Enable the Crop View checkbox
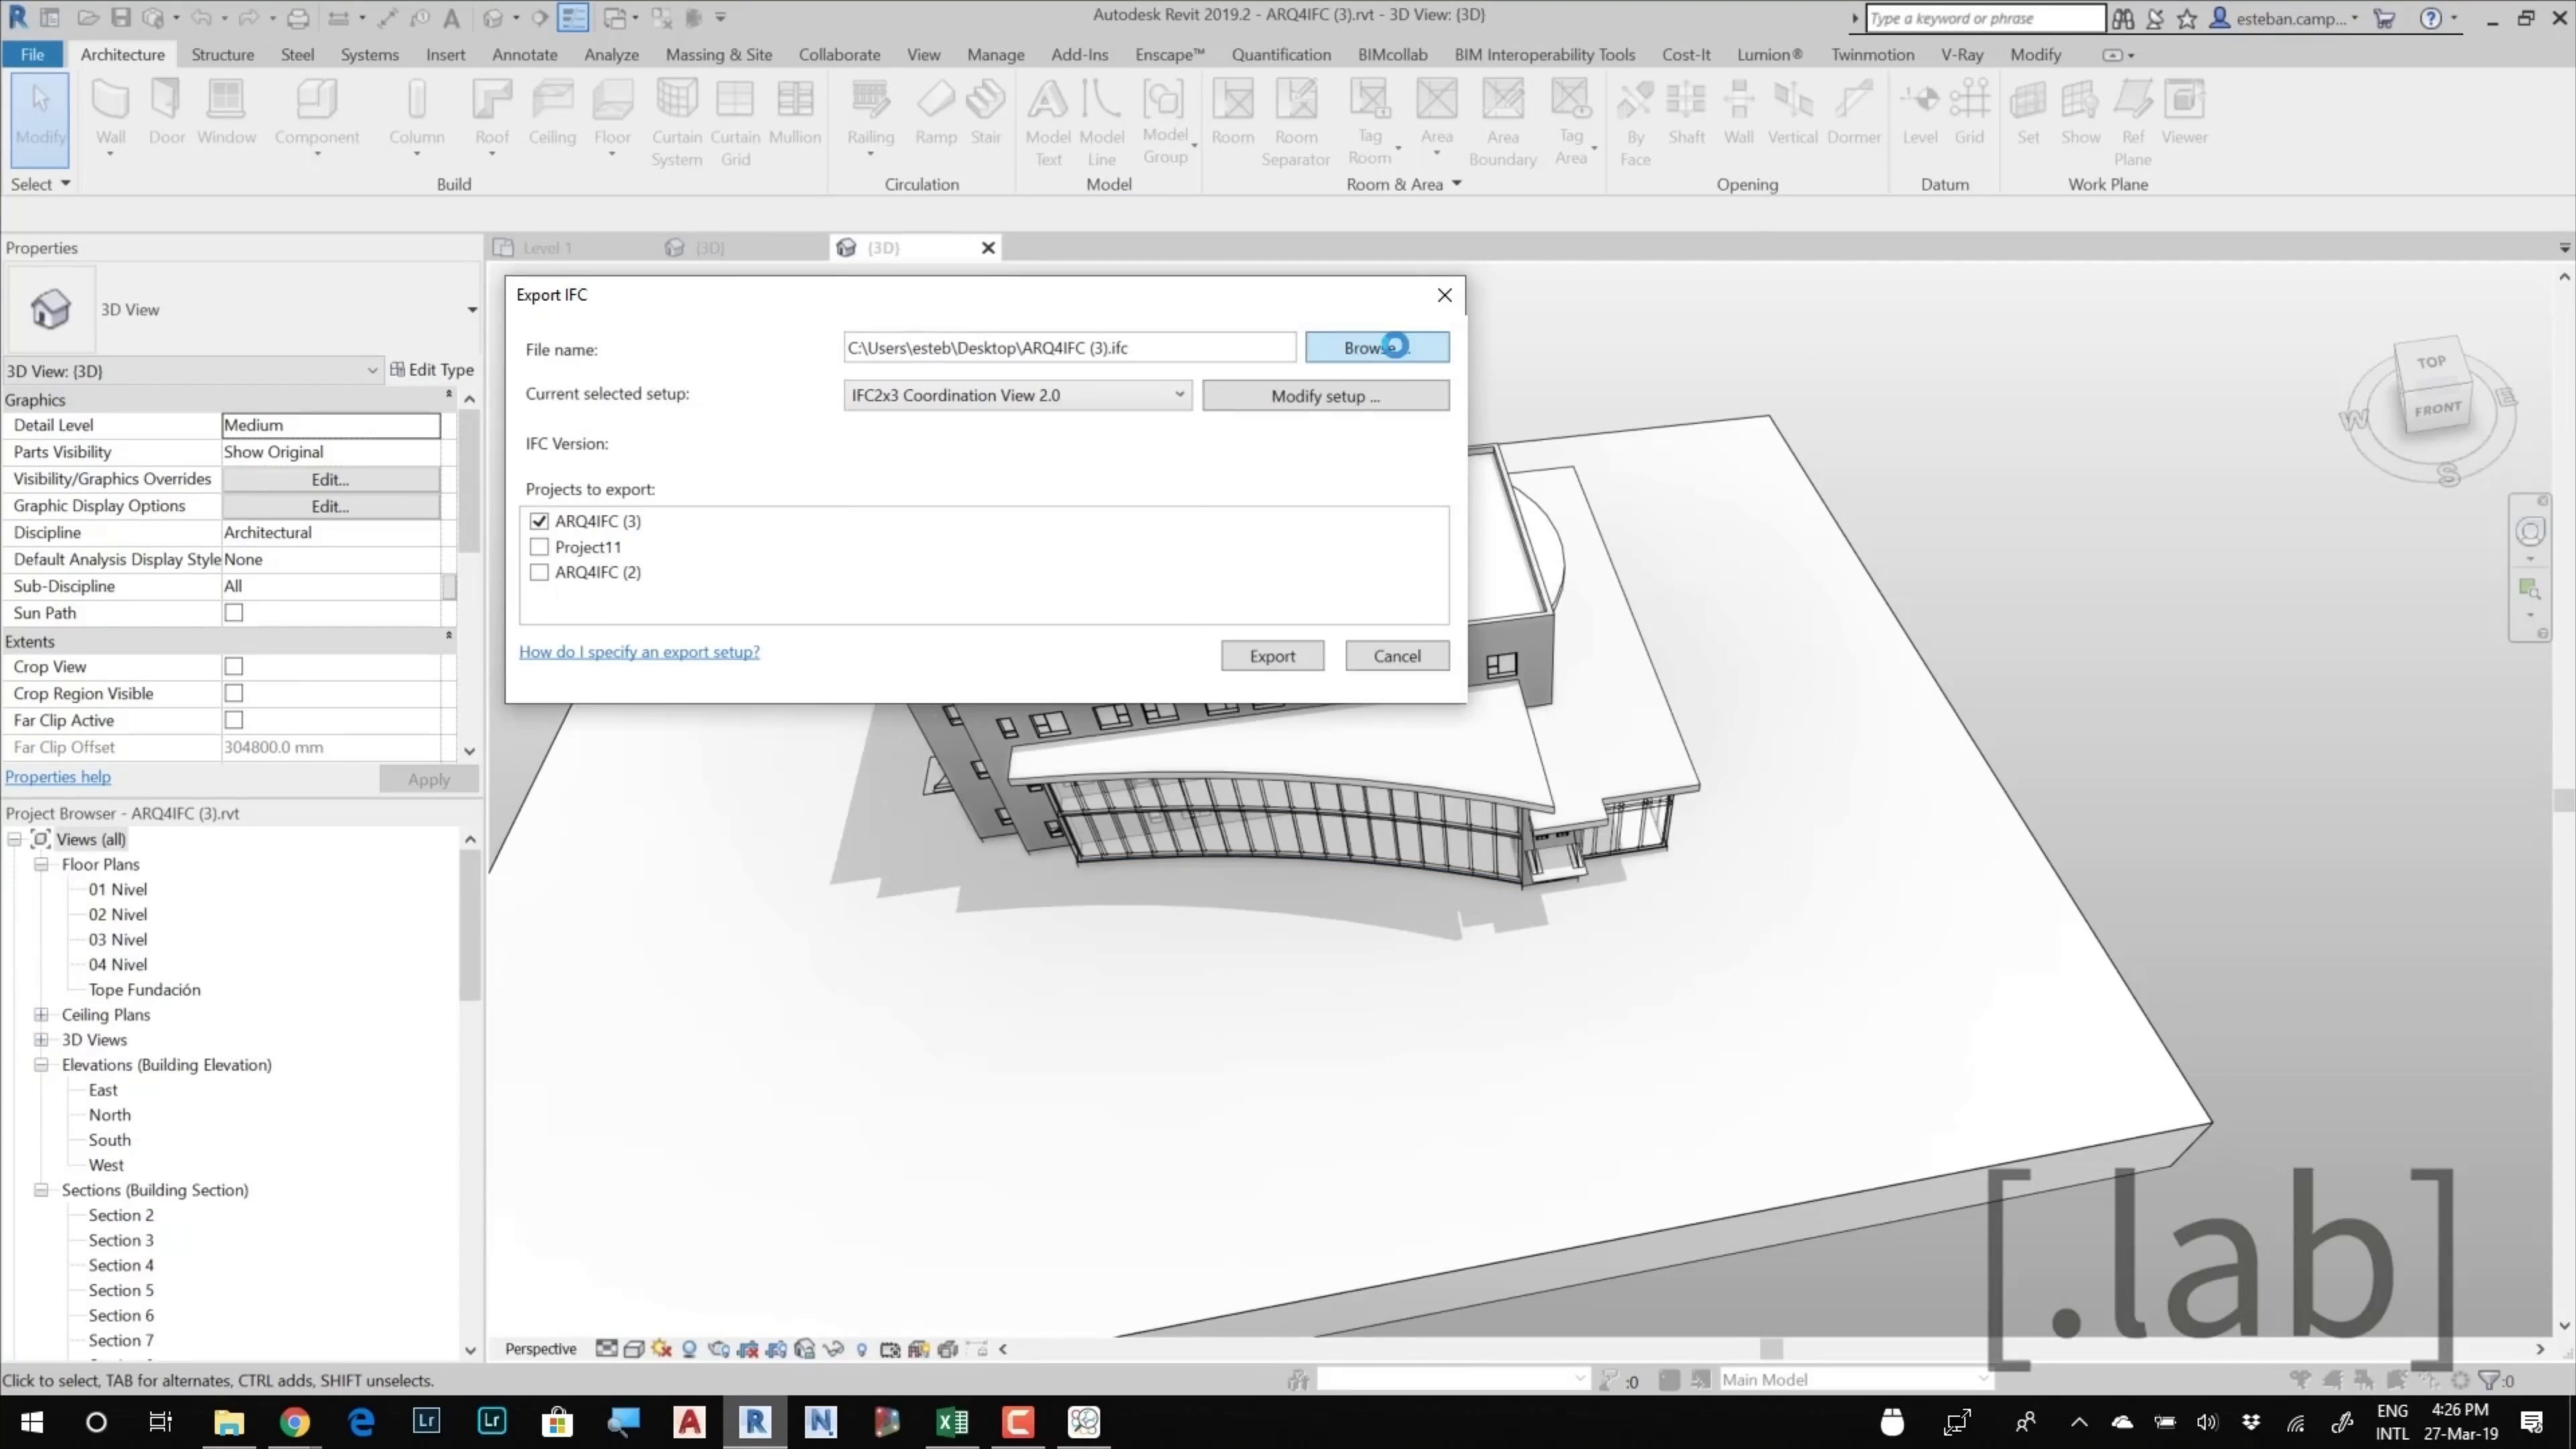Viewport: 2576px width, 1449px height. coord(234,666)
